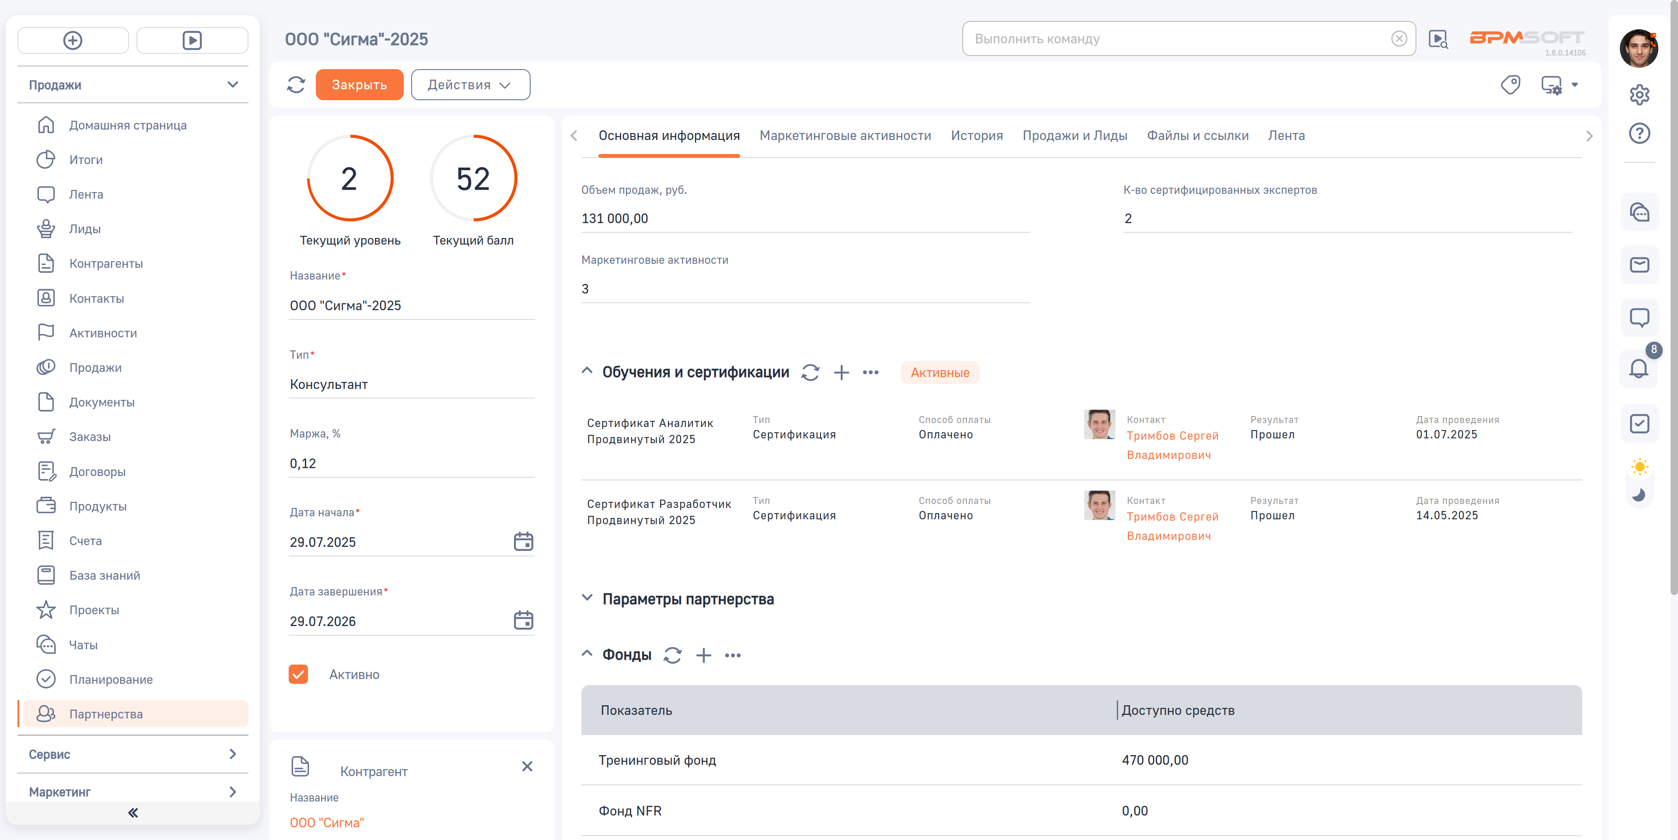The image size is (1678, 840).
Task: Click the Объем продаж, руб. field
Action: tap(805, 218)
